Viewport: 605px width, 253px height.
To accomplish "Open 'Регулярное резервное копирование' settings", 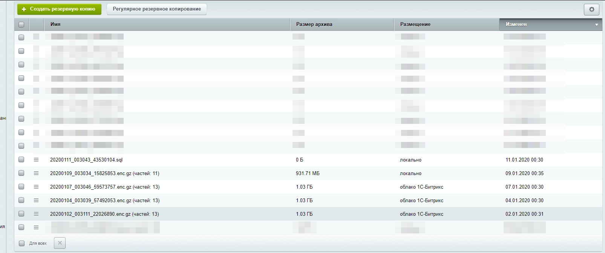I will (156, 9).
